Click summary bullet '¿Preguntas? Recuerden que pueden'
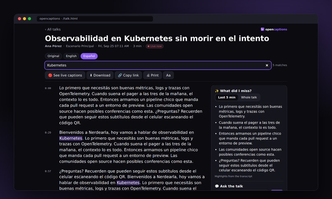 click(x=249, y=165)
